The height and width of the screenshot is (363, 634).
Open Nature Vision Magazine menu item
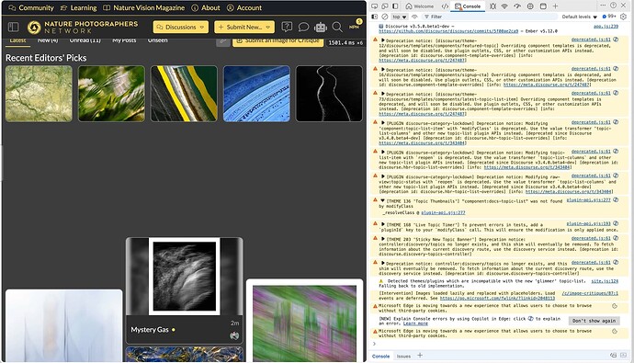[143, 7]
